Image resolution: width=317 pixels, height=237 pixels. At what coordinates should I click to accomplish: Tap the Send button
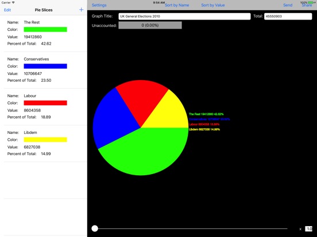click(288, 5)
